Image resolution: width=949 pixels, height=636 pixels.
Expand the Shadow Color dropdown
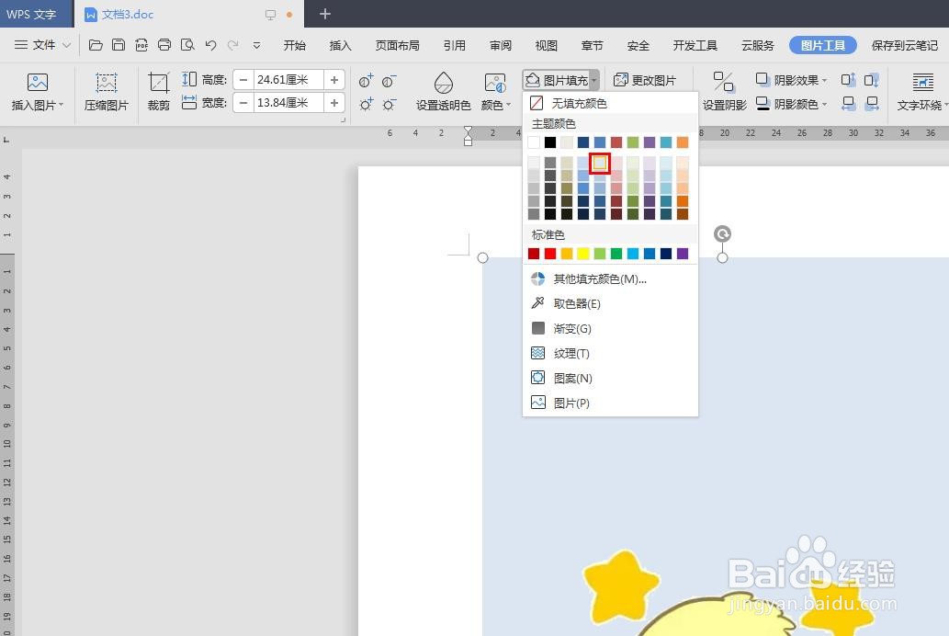coord(825,104)
